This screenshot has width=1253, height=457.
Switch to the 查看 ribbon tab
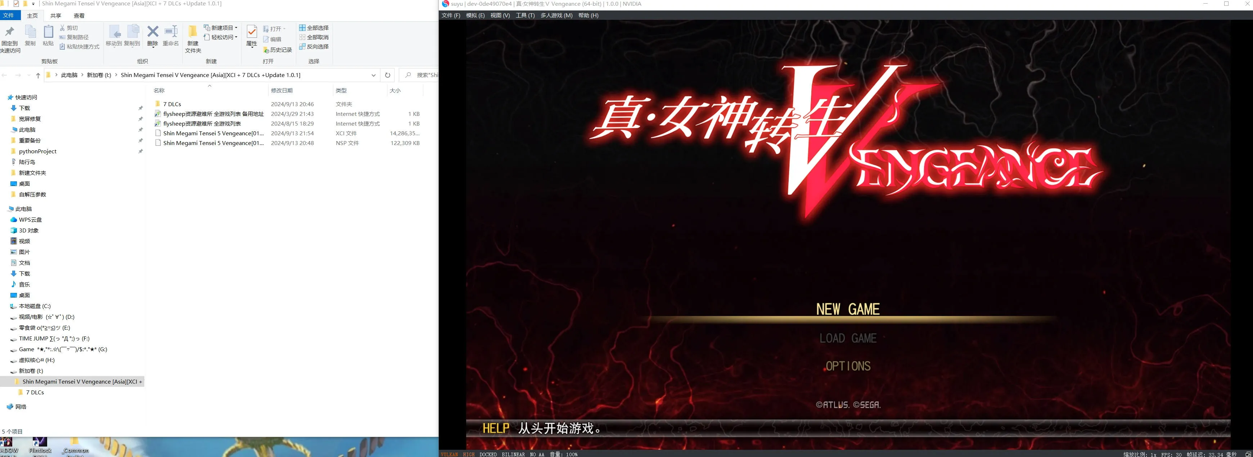point(79,15)
